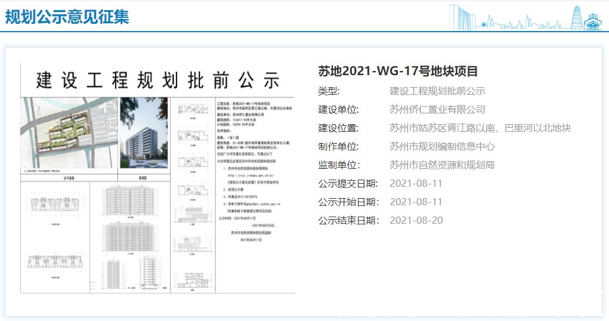Click the 制作单位 value 苏州市规划编制信息中心
The height and width of the screenshot is (321, 609).
point(442,147)
